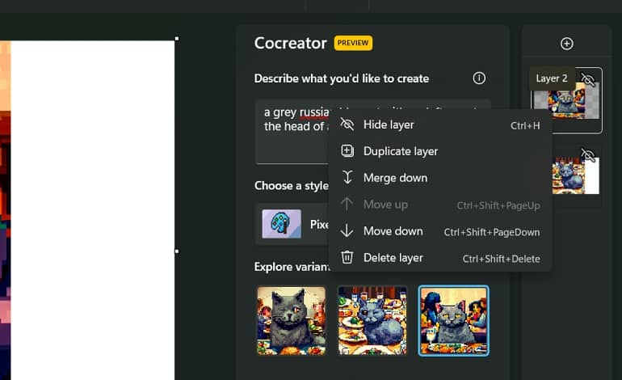Select the bottom cat layer thumbnail

pos(576,175)
